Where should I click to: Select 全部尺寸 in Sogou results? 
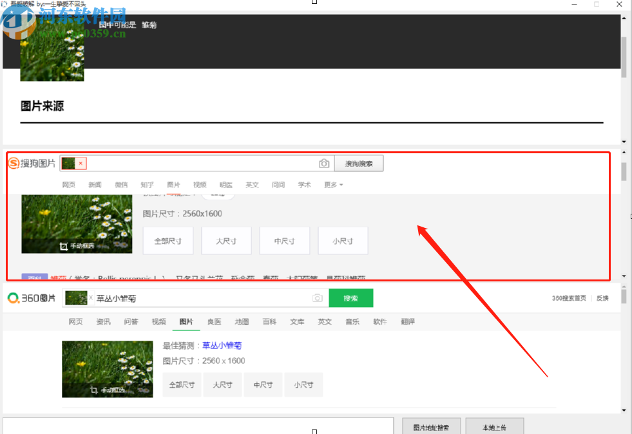pos(168,241)
